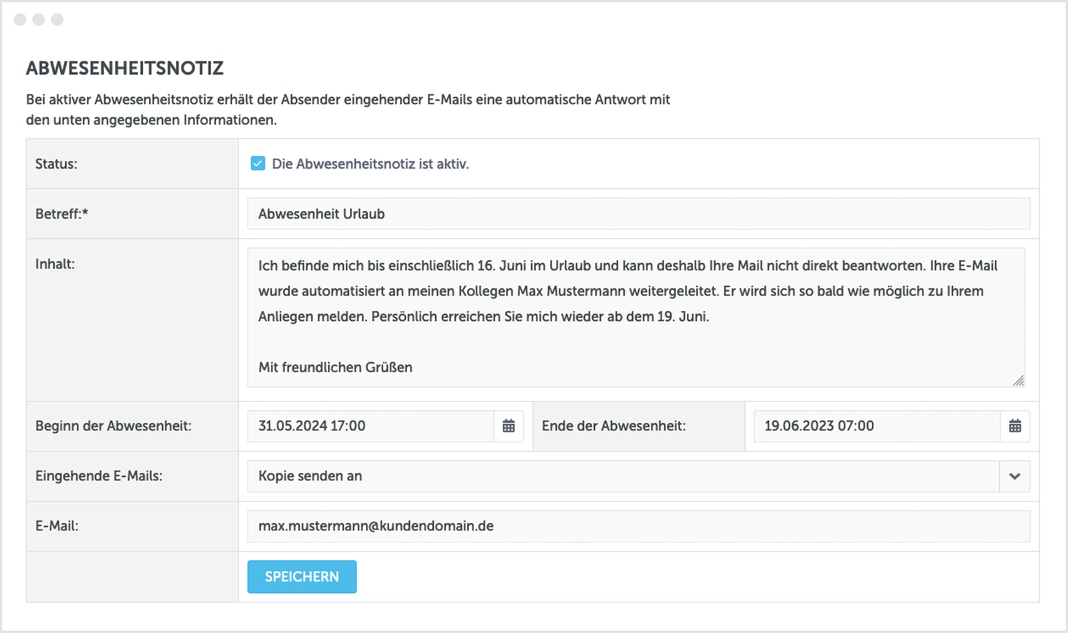Viewport: 1068px width, 633px height.
Task: Click the leftmost gray window dot
Action: [x=20, y=19]
